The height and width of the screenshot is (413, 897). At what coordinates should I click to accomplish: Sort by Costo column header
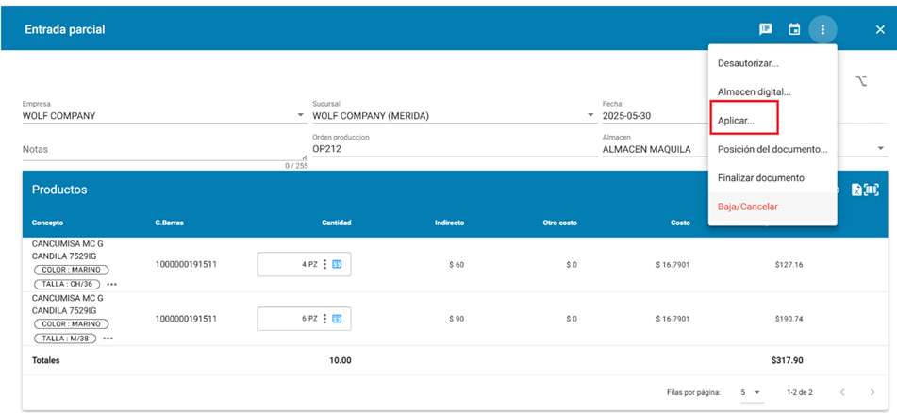680,223
